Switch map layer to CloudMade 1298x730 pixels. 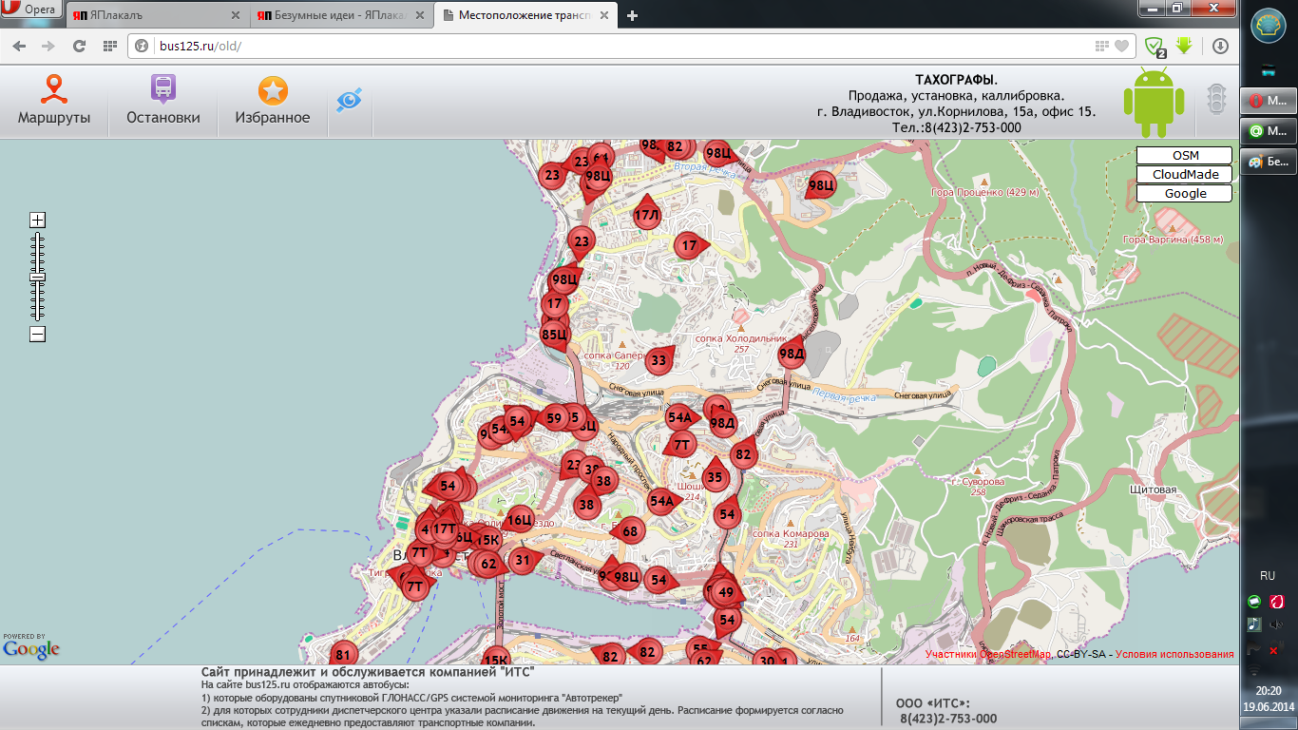point(1184,175)
